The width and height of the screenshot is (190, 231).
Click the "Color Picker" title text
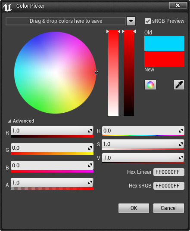coord(30,6)
